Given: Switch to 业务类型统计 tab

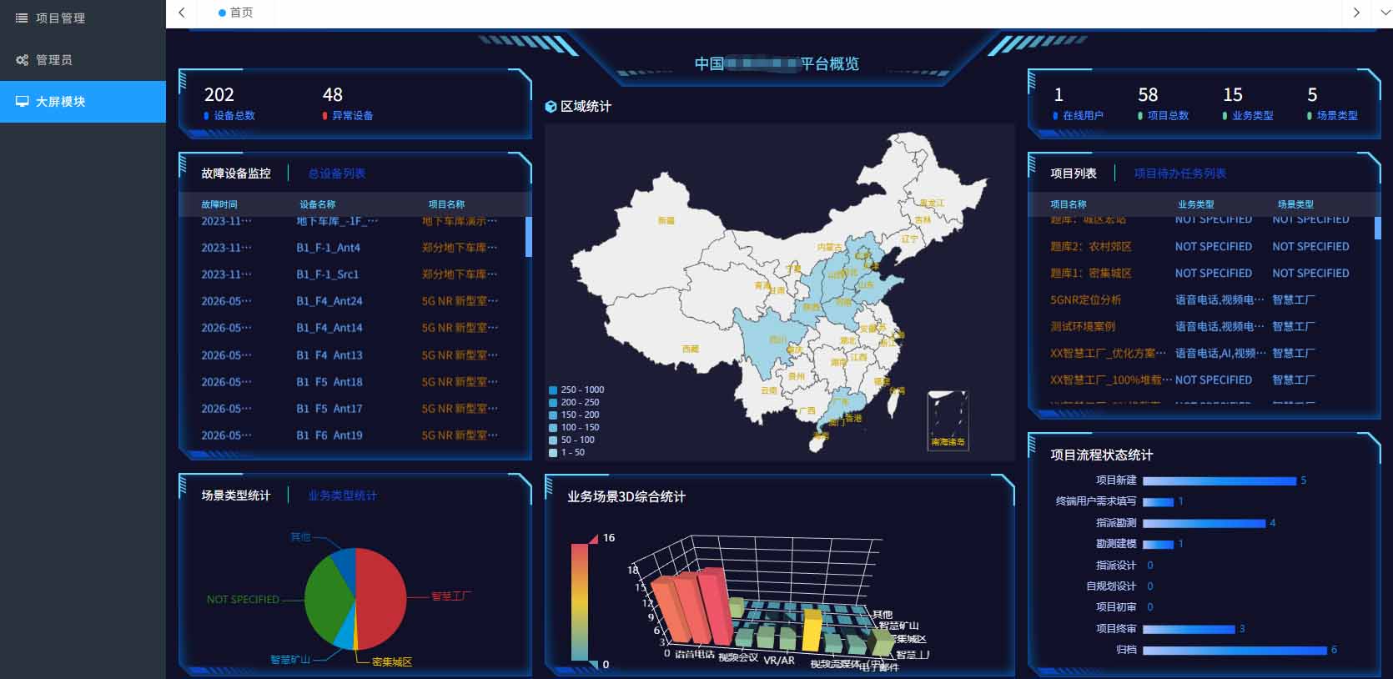Looking at the screenshot, I should tap(342, 495).
